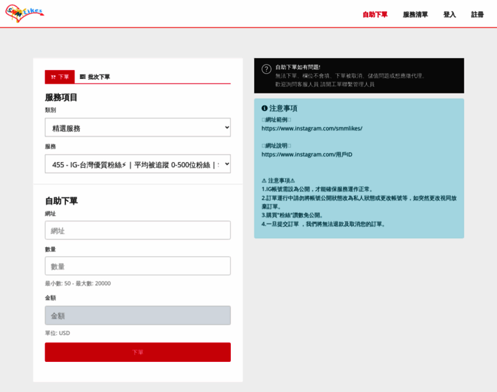497x392 pixels.
Task: Click the example URL instagram.com/smmlikes/
Action: pyautogui.click(x=312, y=129)
